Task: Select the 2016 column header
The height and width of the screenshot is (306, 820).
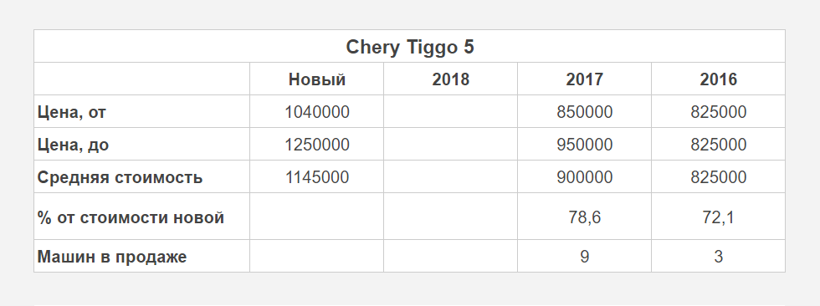Action: coord(719,79)
